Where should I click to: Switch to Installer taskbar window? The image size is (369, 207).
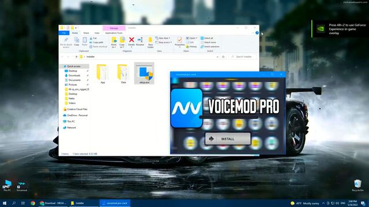(84, 203)
